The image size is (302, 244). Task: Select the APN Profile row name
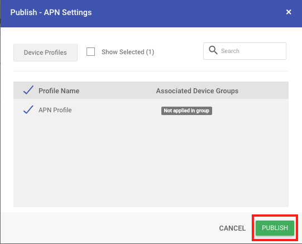pos(55,110)
